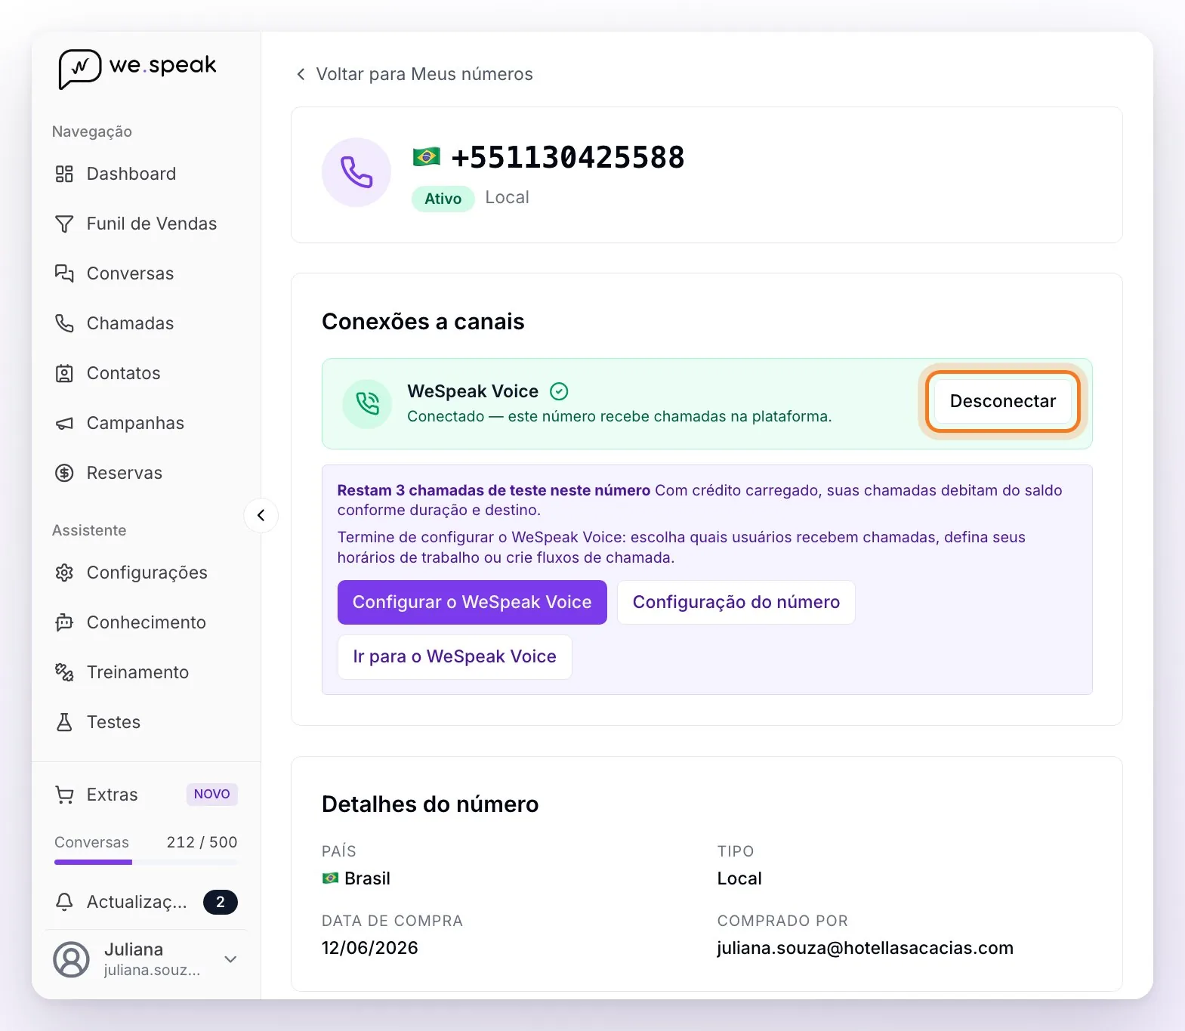Click the Actualizações bell icon
Image resolution: width=1185 pixels, height=1031 pixels.
click(x=64, y=902)
